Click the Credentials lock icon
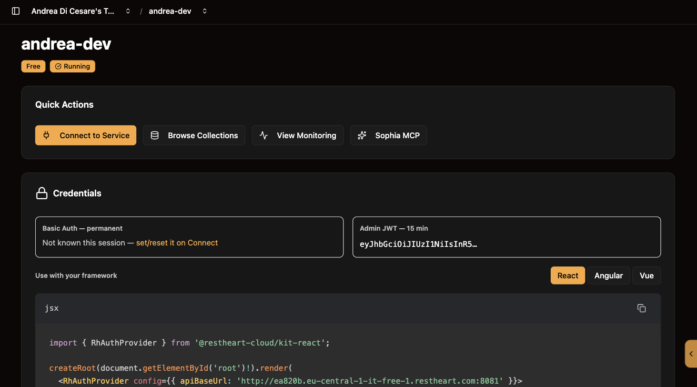The width and height of the screenshot is (697, 387). tap(42, 193)
